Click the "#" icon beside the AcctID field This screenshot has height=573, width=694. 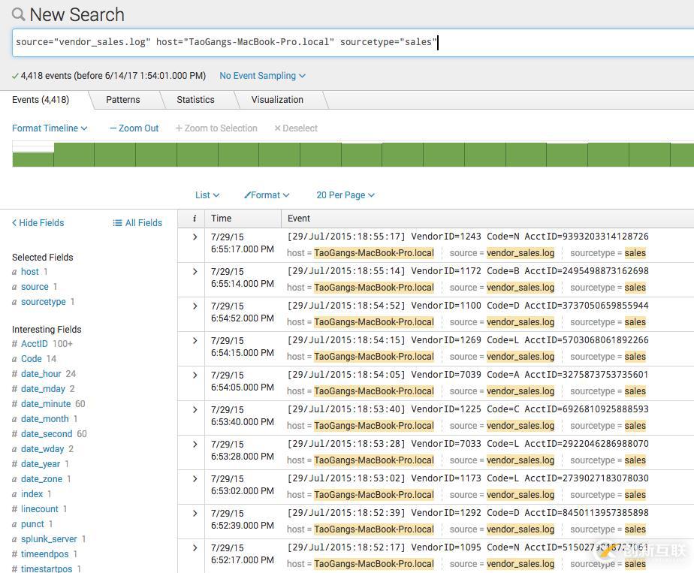(x=13, y=344)
